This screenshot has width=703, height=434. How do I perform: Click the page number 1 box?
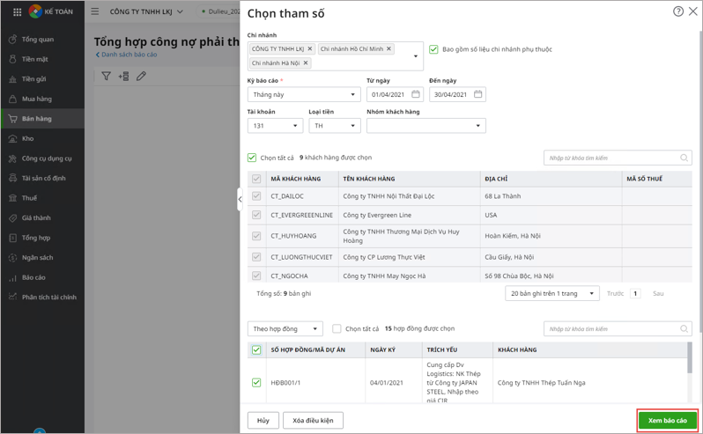tap(635, 293)
